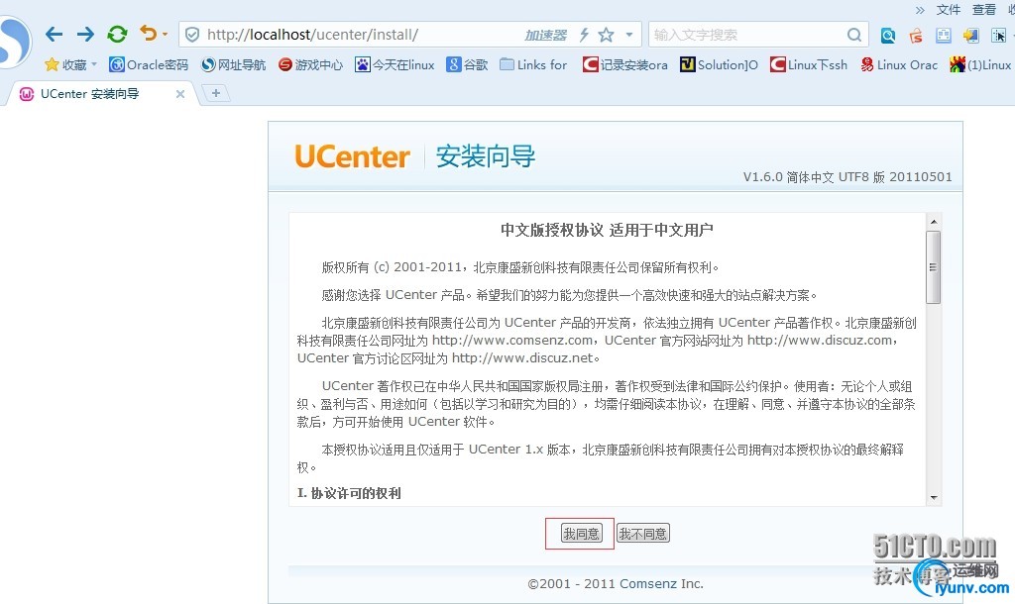Image resolution: width=1015 pixels, height=604 pixels.
Task: Click the 加速器 accelerator label
Action: pyautogui.click(x=545, y=35)
